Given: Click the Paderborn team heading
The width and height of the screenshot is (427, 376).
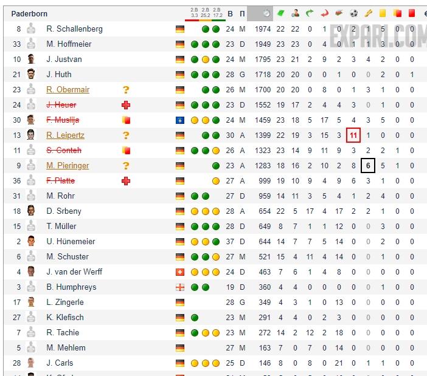Looking at the screenshot, I should point(29,13).
